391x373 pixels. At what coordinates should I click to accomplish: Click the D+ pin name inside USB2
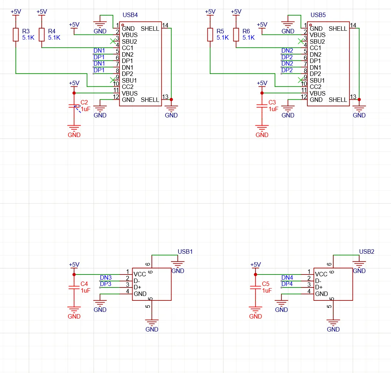pyautogui.click(x=319, y=287)
